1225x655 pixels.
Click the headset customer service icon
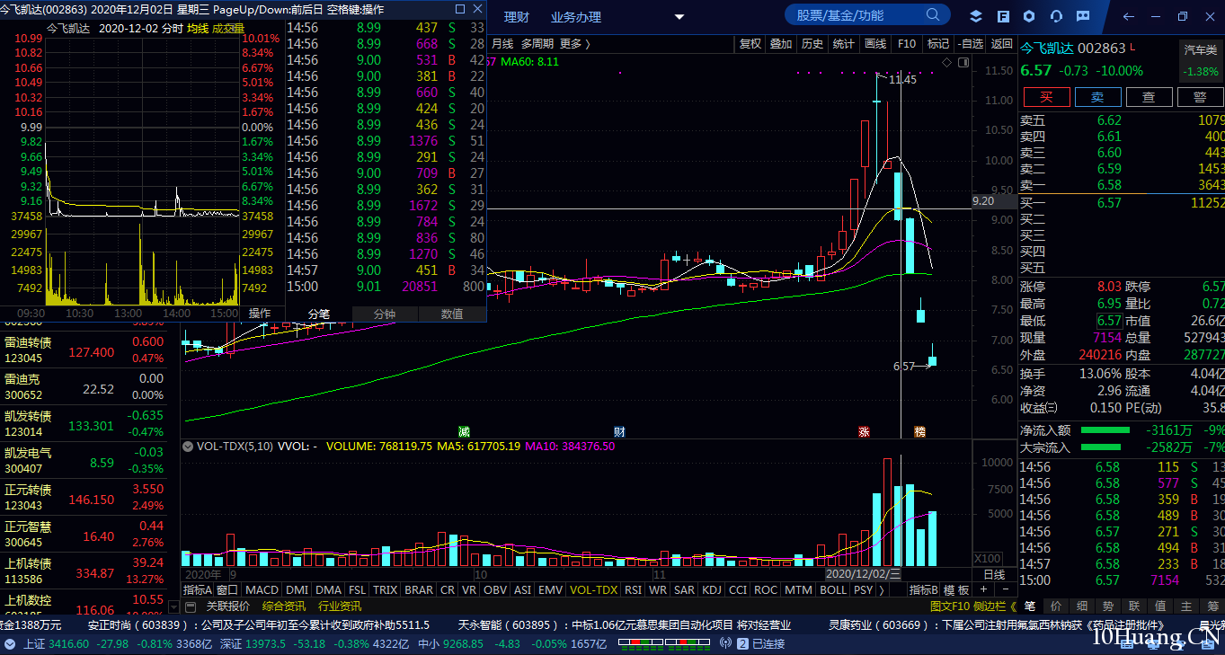point(1056,16)
